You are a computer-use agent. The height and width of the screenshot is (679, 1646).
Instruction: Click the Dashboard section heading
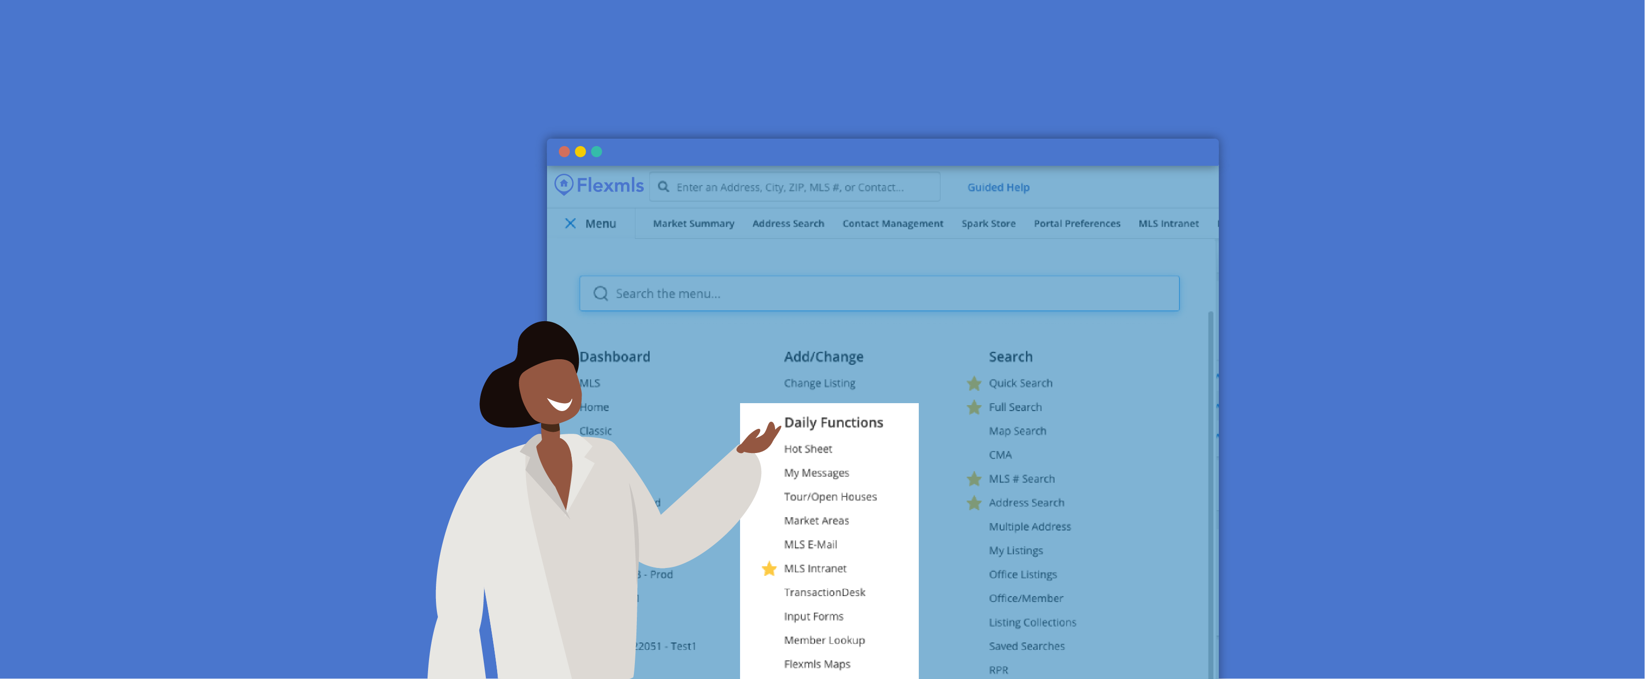point(614,356)
